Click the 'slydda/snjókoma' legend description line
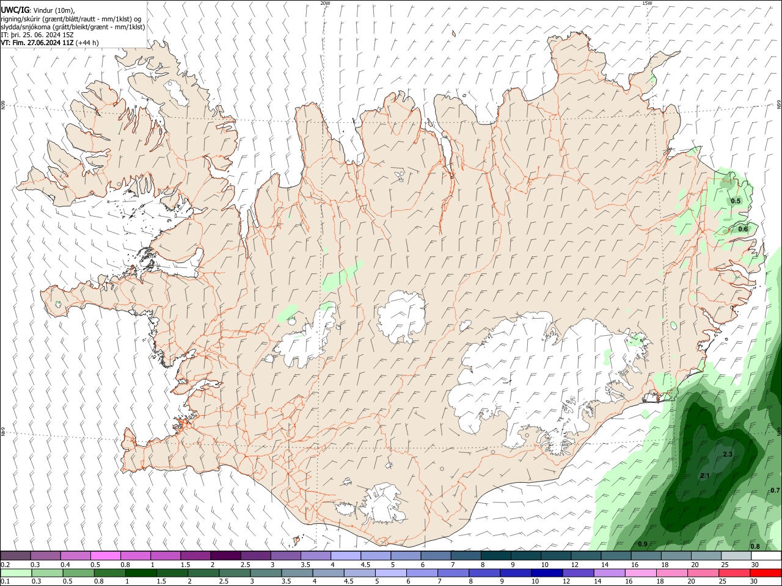 [73, 27]
